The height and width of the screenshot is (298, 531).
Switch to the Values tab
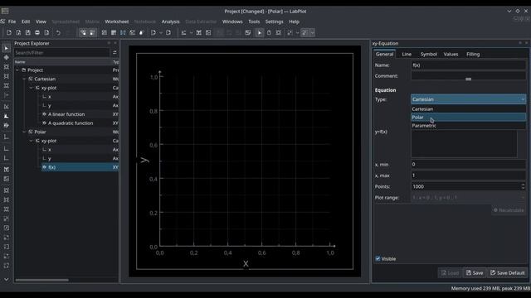coord(451,54)
